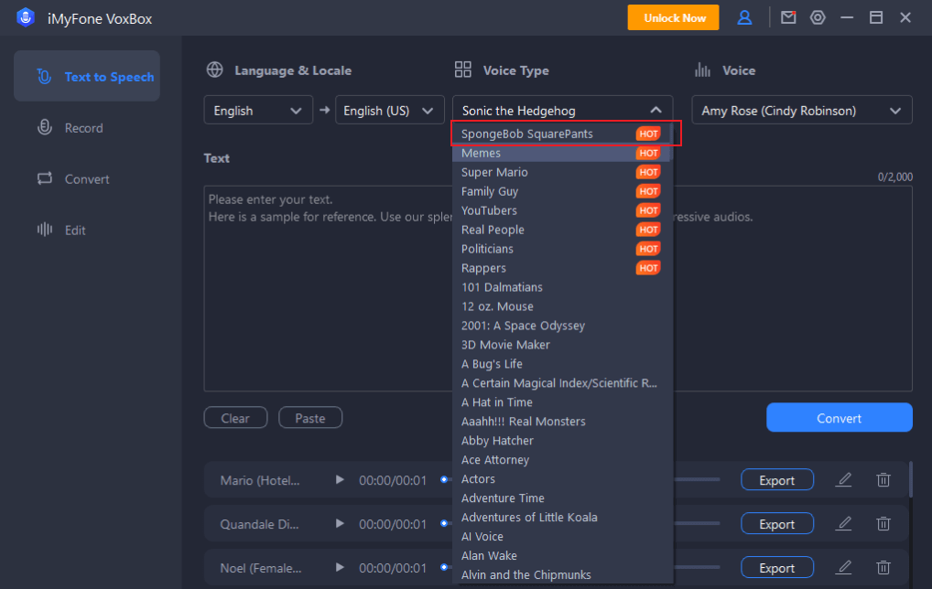The height and width of the screenshot is (589, 932).
Task: Choose A Hat in Time entry
Action: point(561,402)
